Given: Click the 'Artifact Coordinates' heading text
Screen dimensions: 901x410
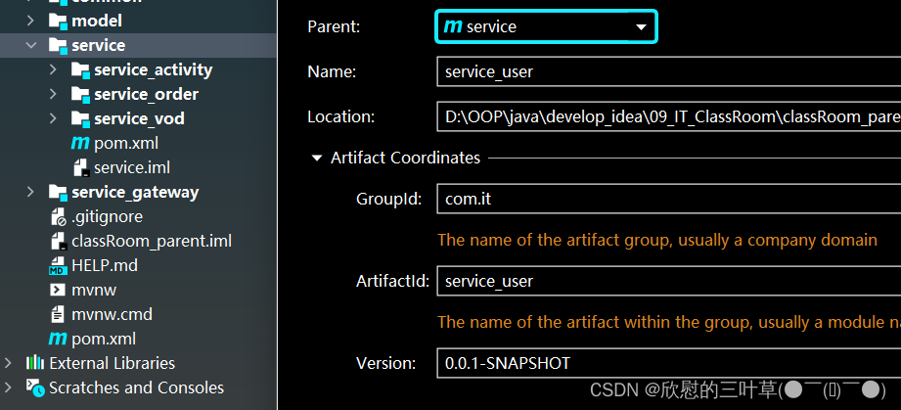Looking at the screenshot, I should pos(406,158).
